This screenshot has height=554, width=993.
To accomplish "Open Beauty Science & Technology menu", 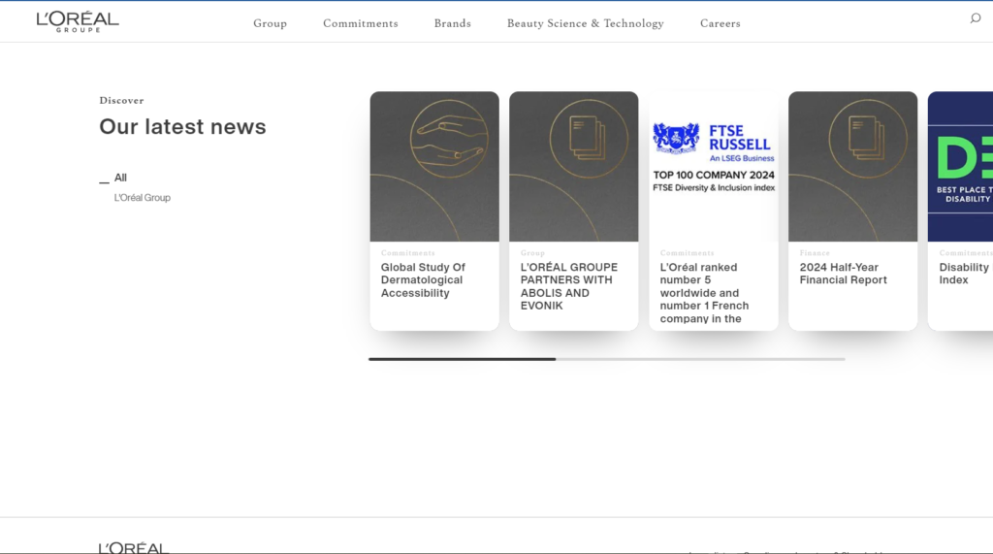I will (585, 23).
